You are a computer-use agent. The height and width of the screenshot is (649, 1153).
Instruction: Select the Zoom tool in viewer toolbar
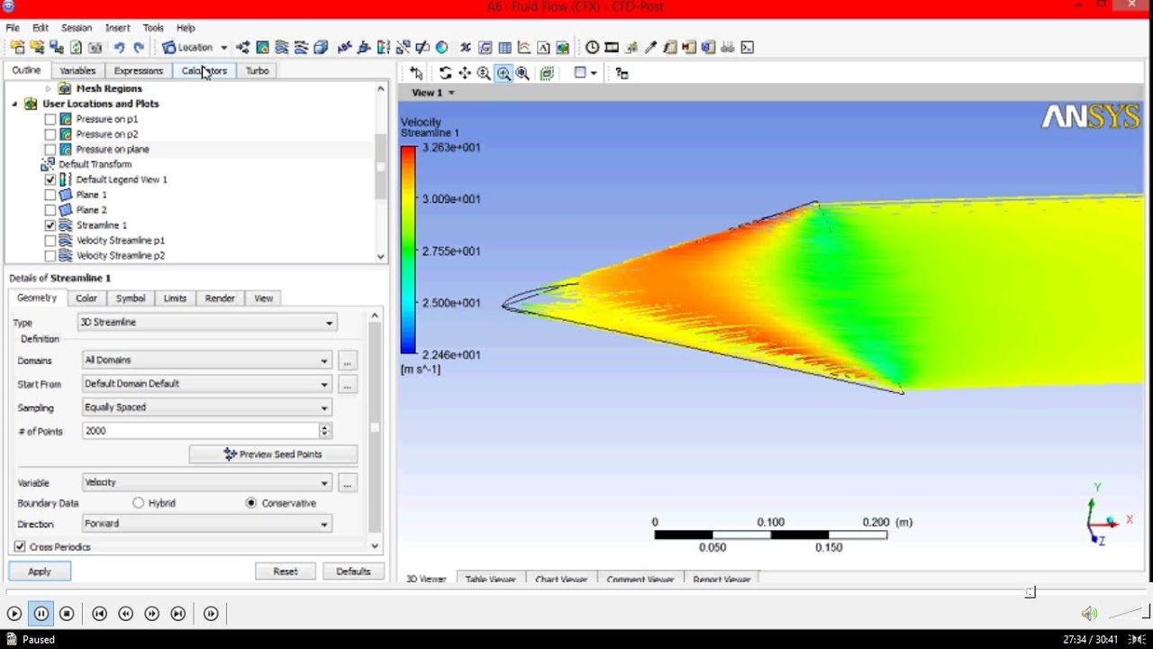(x=484, y=73)
